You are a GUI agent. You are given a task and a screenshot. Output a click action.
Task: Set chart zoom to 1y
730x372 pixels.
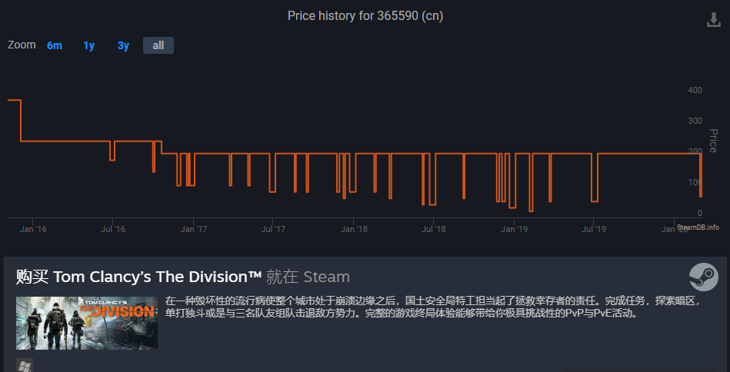point(89,45)
